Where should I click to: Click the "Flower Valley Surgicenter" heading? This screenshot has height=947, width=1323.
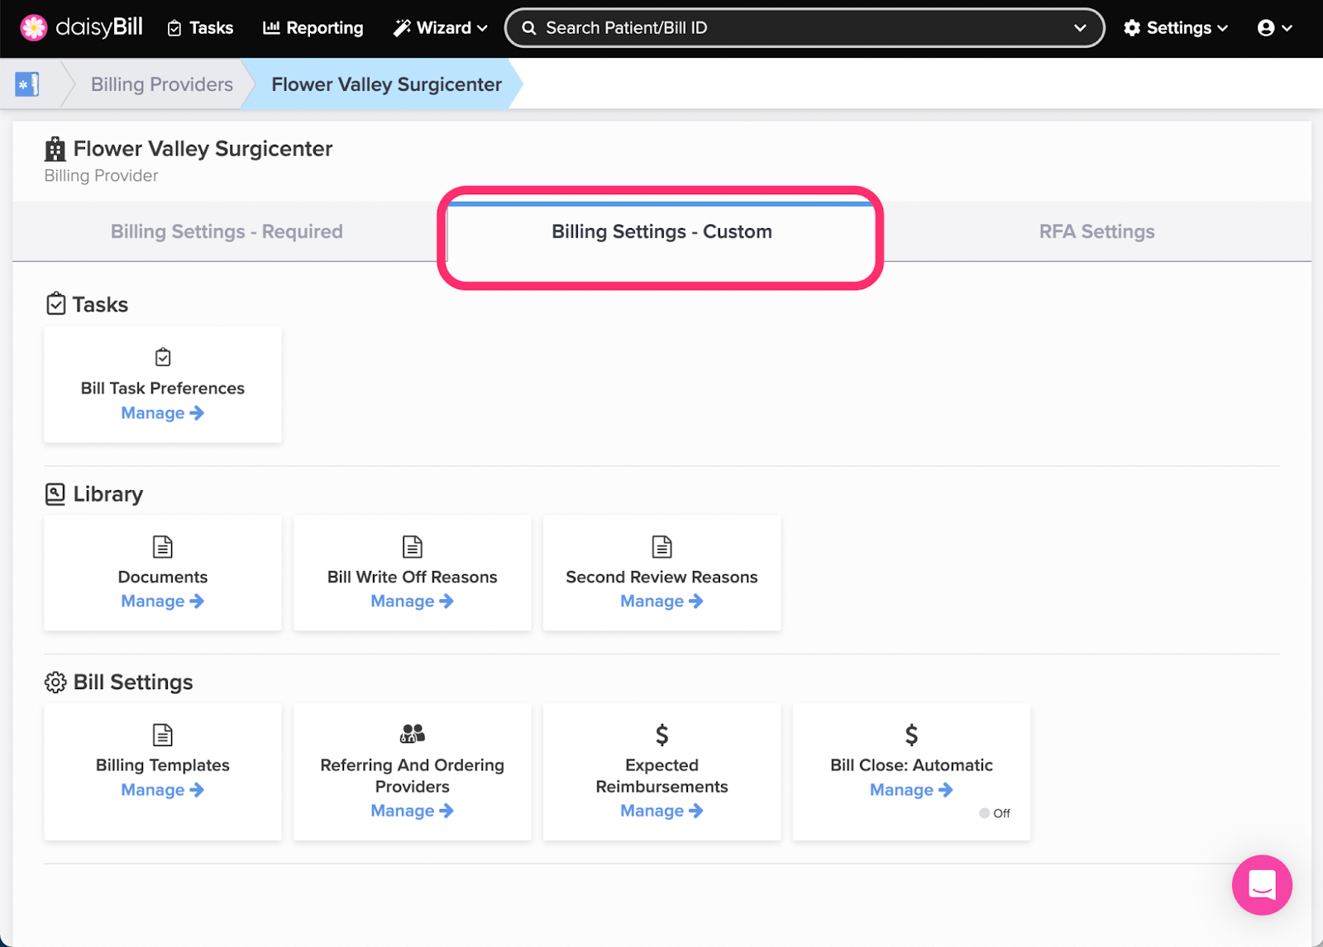click(x=203, y=149)
